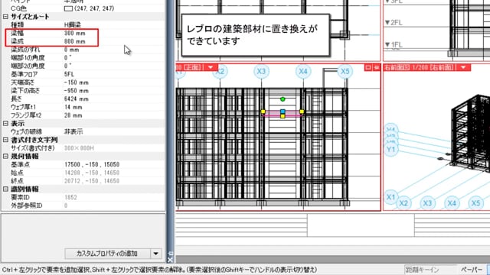Viewport: 490px width, 275px height.
Task: Click the ウェブの破線 value 非表示
Action: tap(73, 131)
